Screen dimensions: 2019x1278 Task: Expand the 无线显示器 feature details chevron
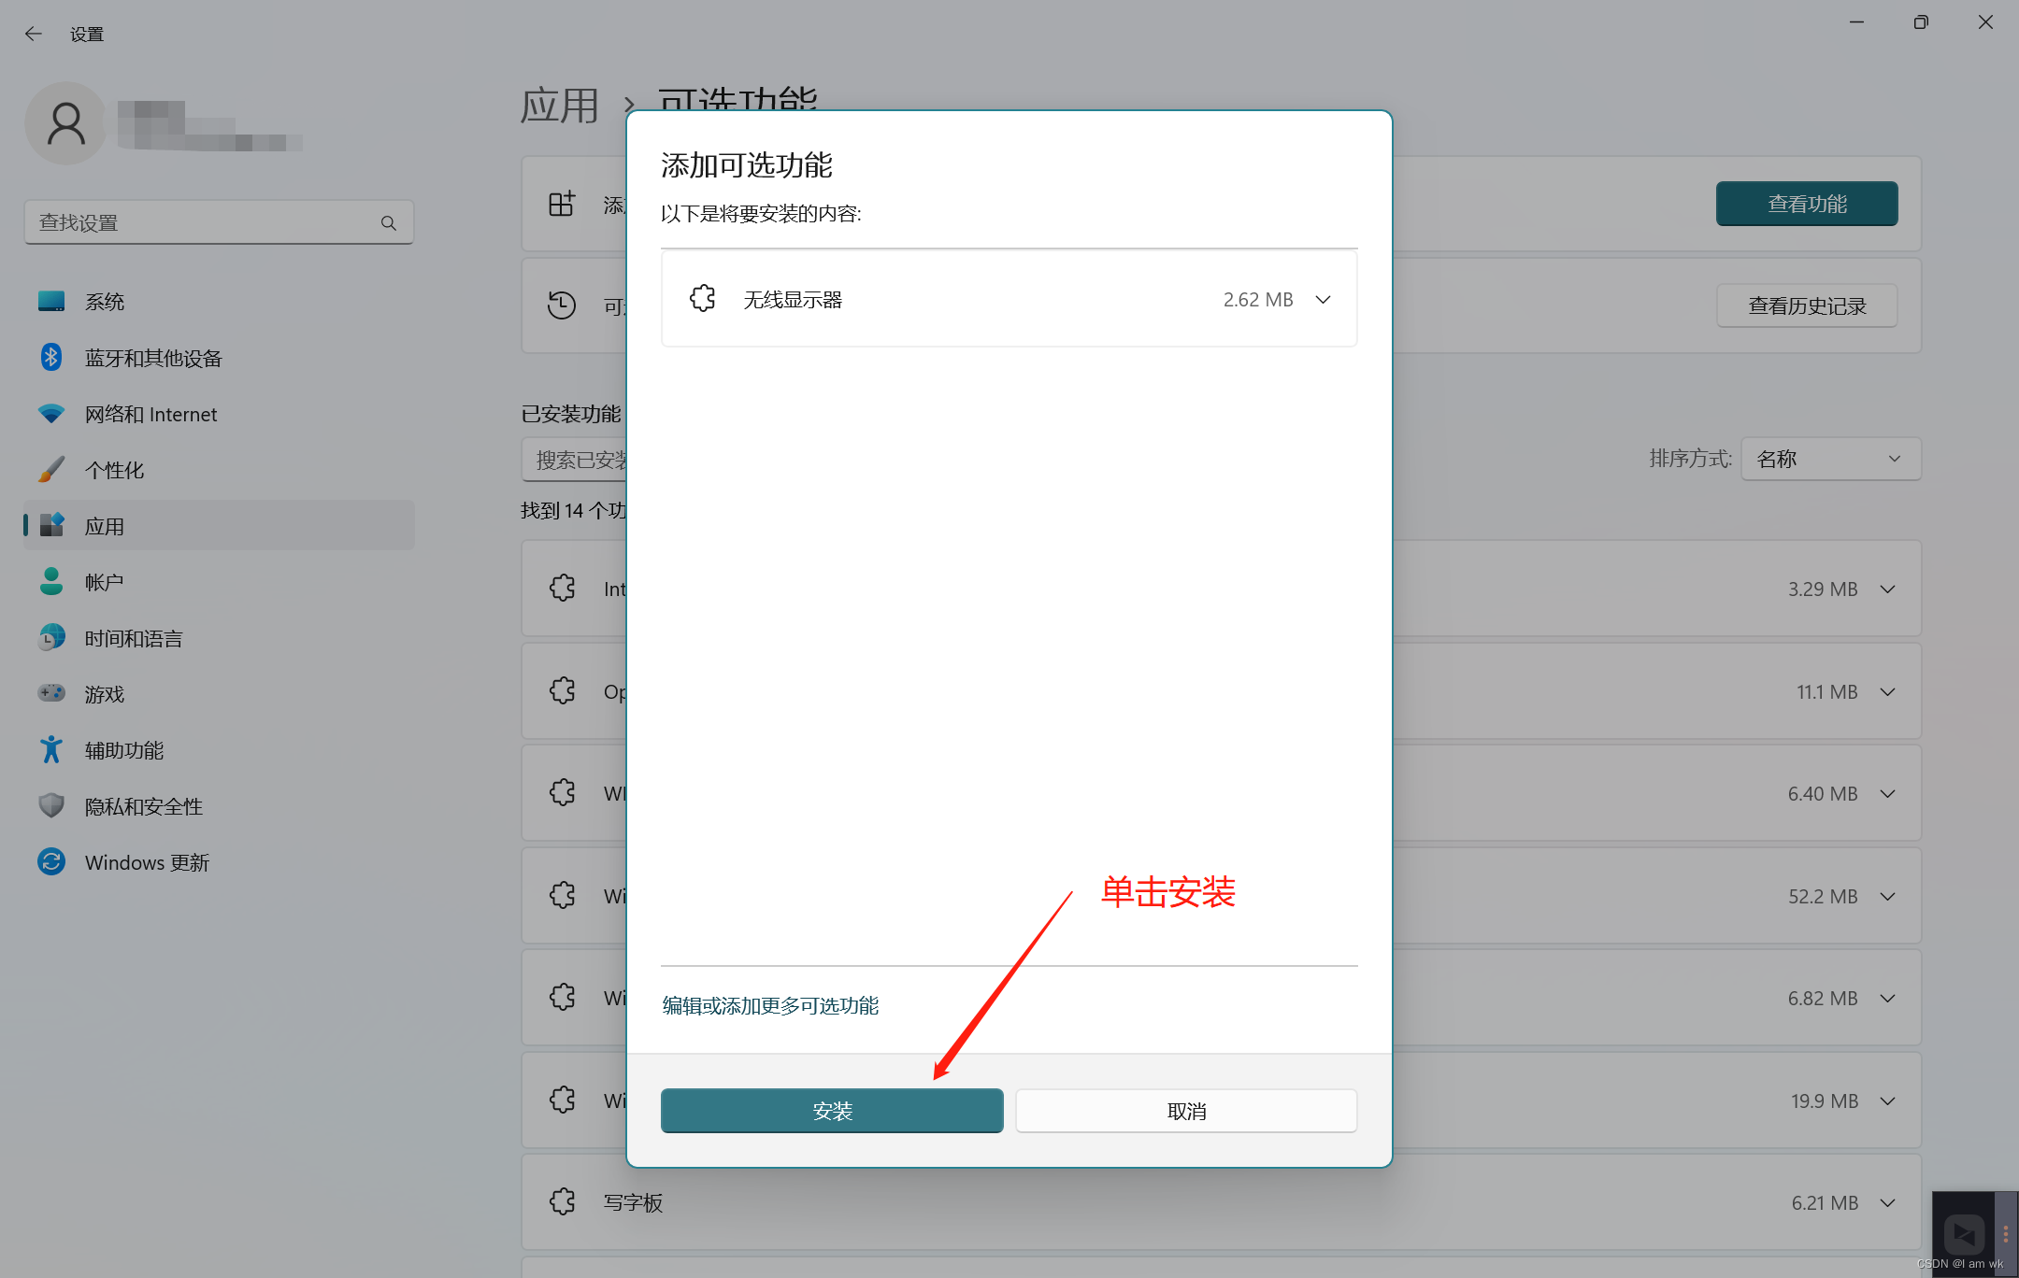pyautogui.click(x=1323, y=300)
